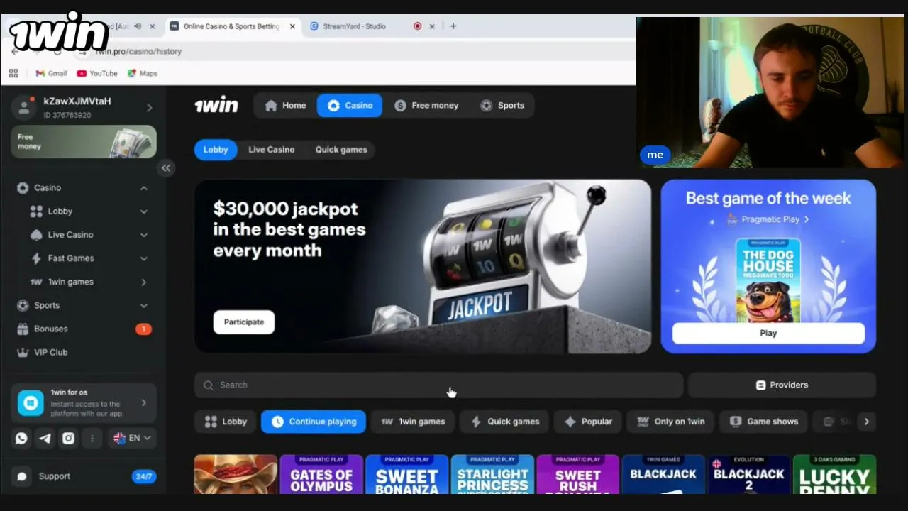The height and width of the screenshot is (511, 908).
Task: Show more categories with right arrow
Action: pyautogui.click(x=866, y=422)
